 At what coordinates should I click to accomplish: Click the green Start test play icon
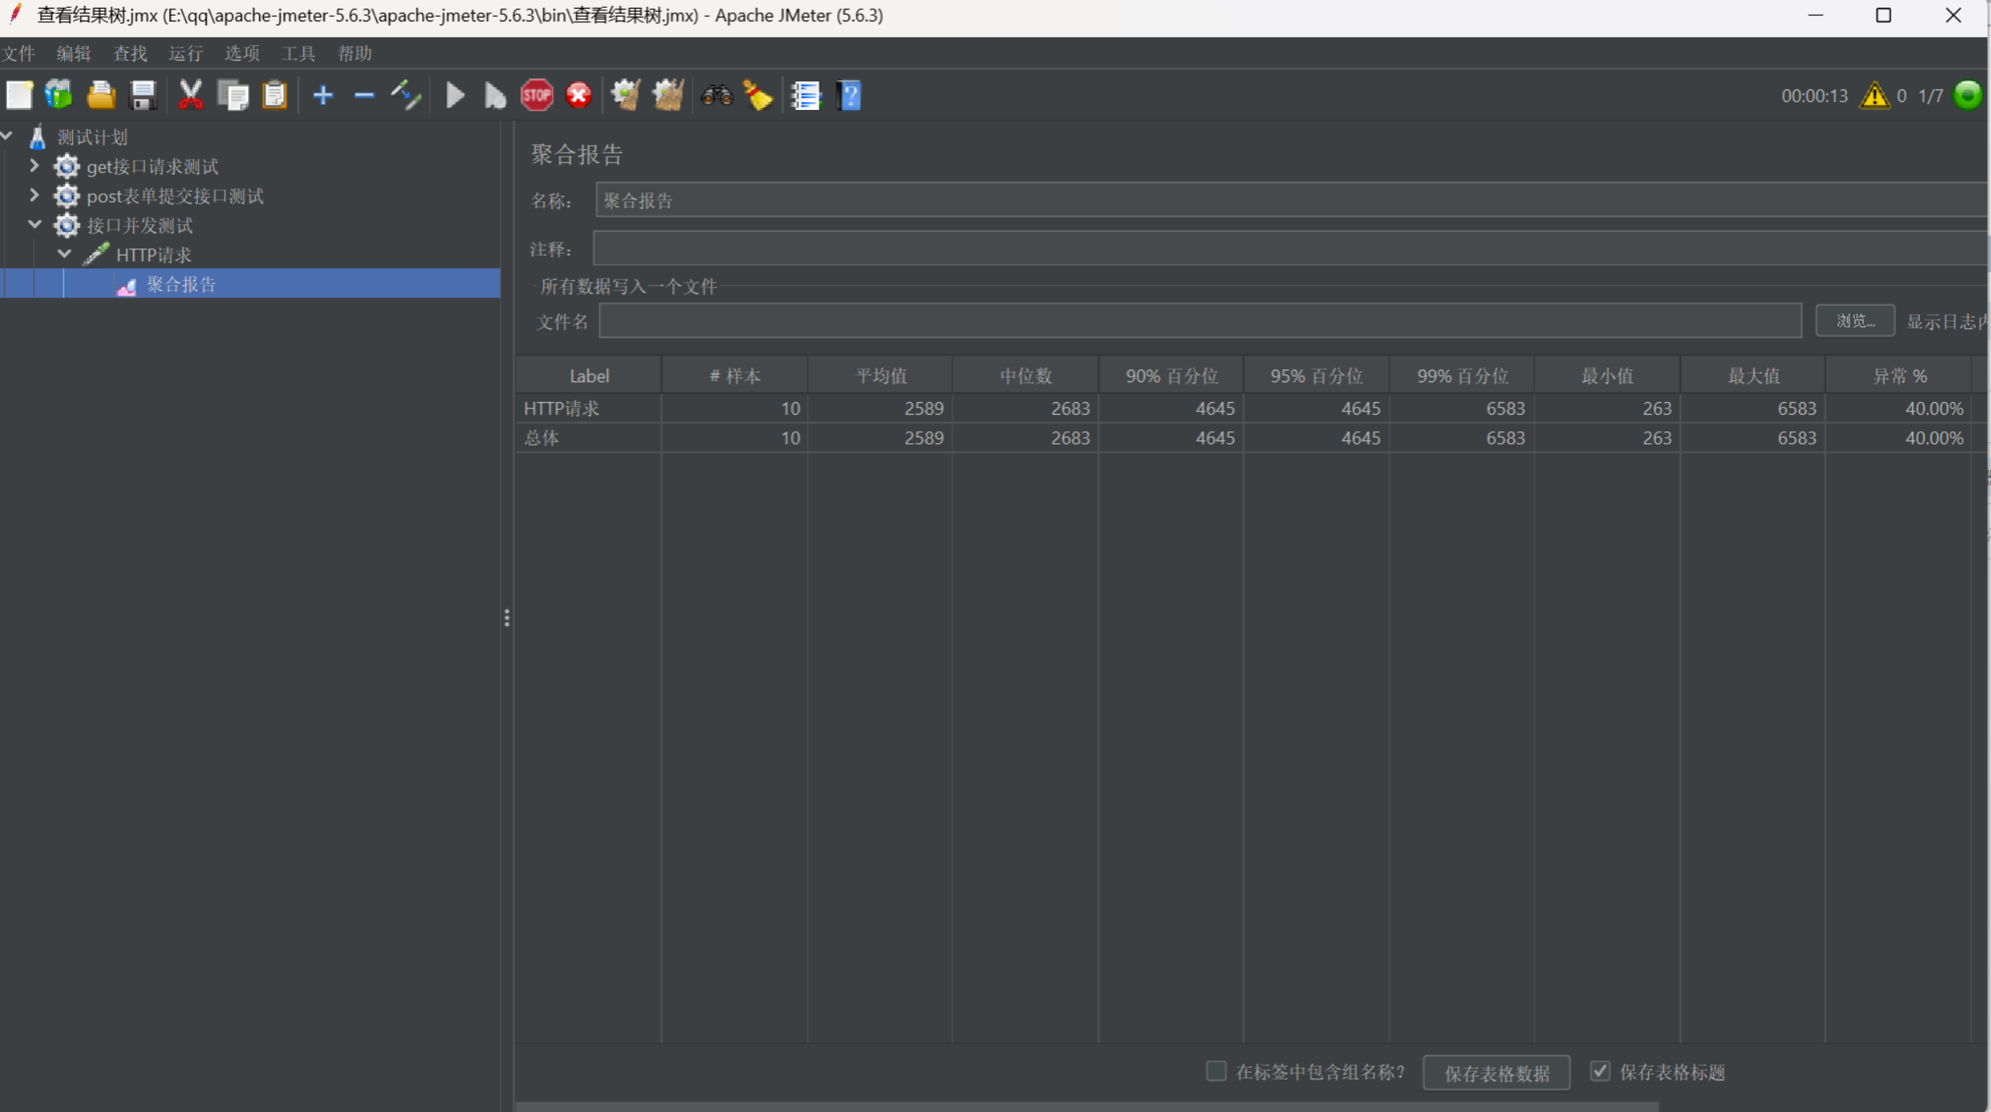point(455,96)
